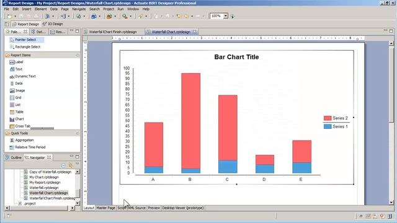The height and width of the screenshot is (223, 397).
Task: Select My Report.rptdesign in Navigator
Action: [x=45, y=183]
